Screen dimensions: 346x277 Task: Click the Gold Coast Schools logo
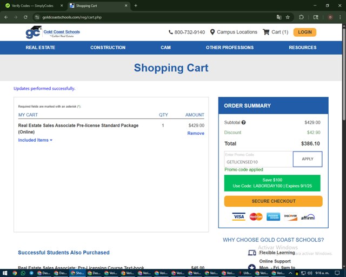(53, 32)
